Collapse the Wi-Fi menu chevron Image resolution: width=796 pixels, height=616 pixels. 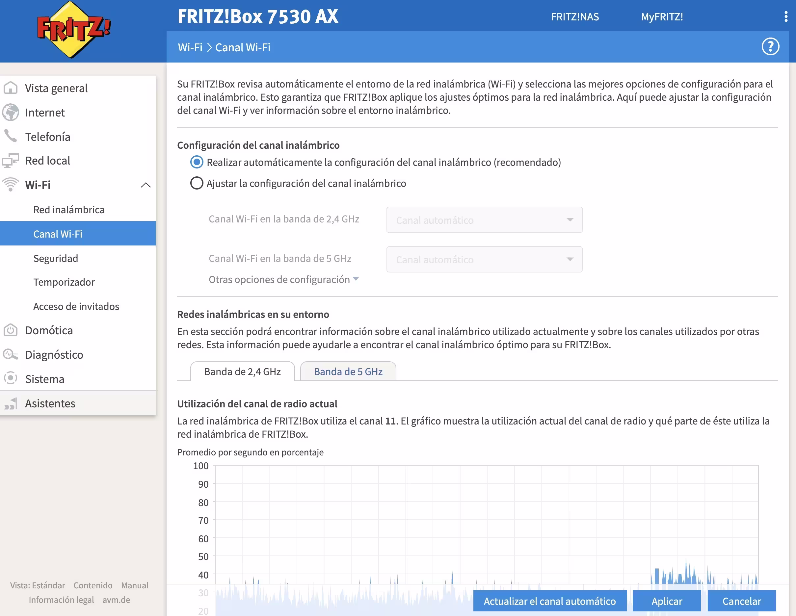pos(146,185)
